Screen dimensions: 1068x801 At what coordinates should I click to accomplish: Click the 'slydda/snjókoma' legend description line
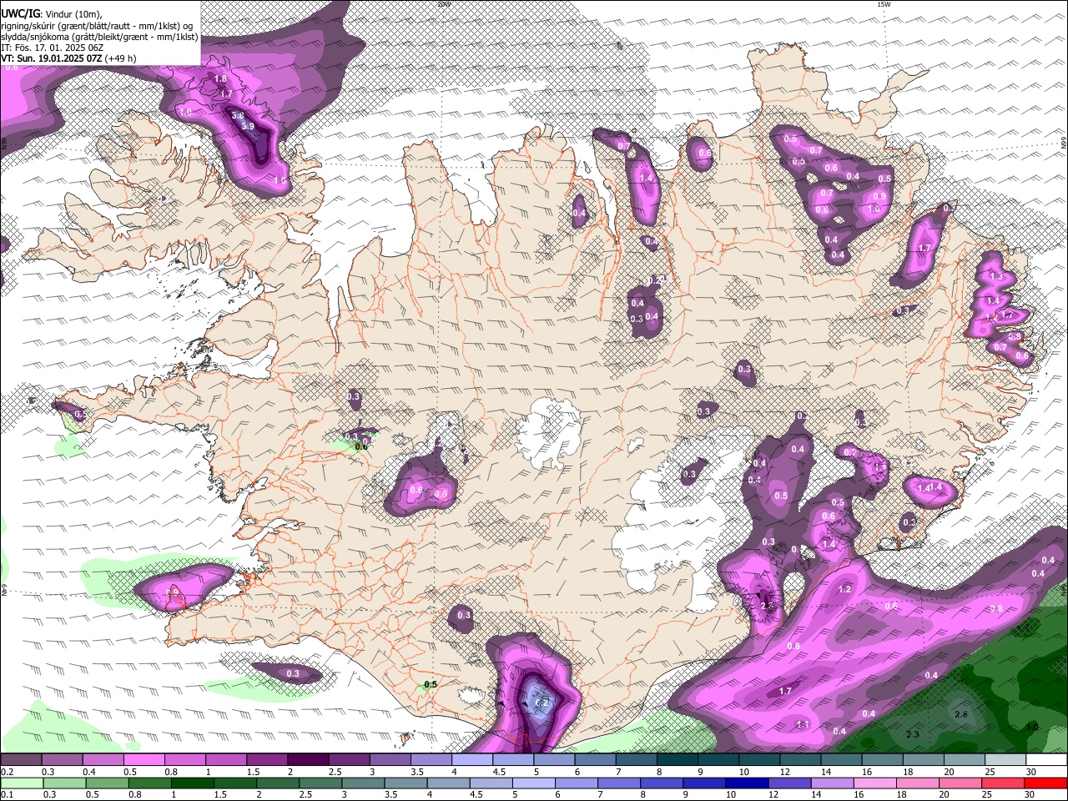tap(99, 37)
